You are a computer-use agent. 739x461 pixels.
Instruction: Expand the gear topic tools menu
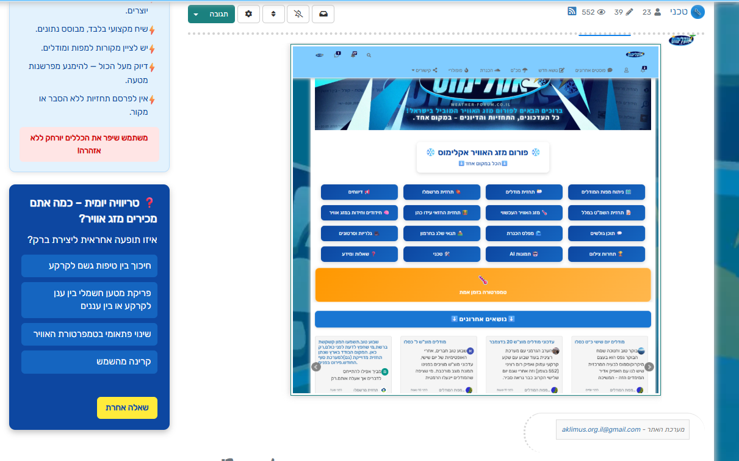pos(248,14)
